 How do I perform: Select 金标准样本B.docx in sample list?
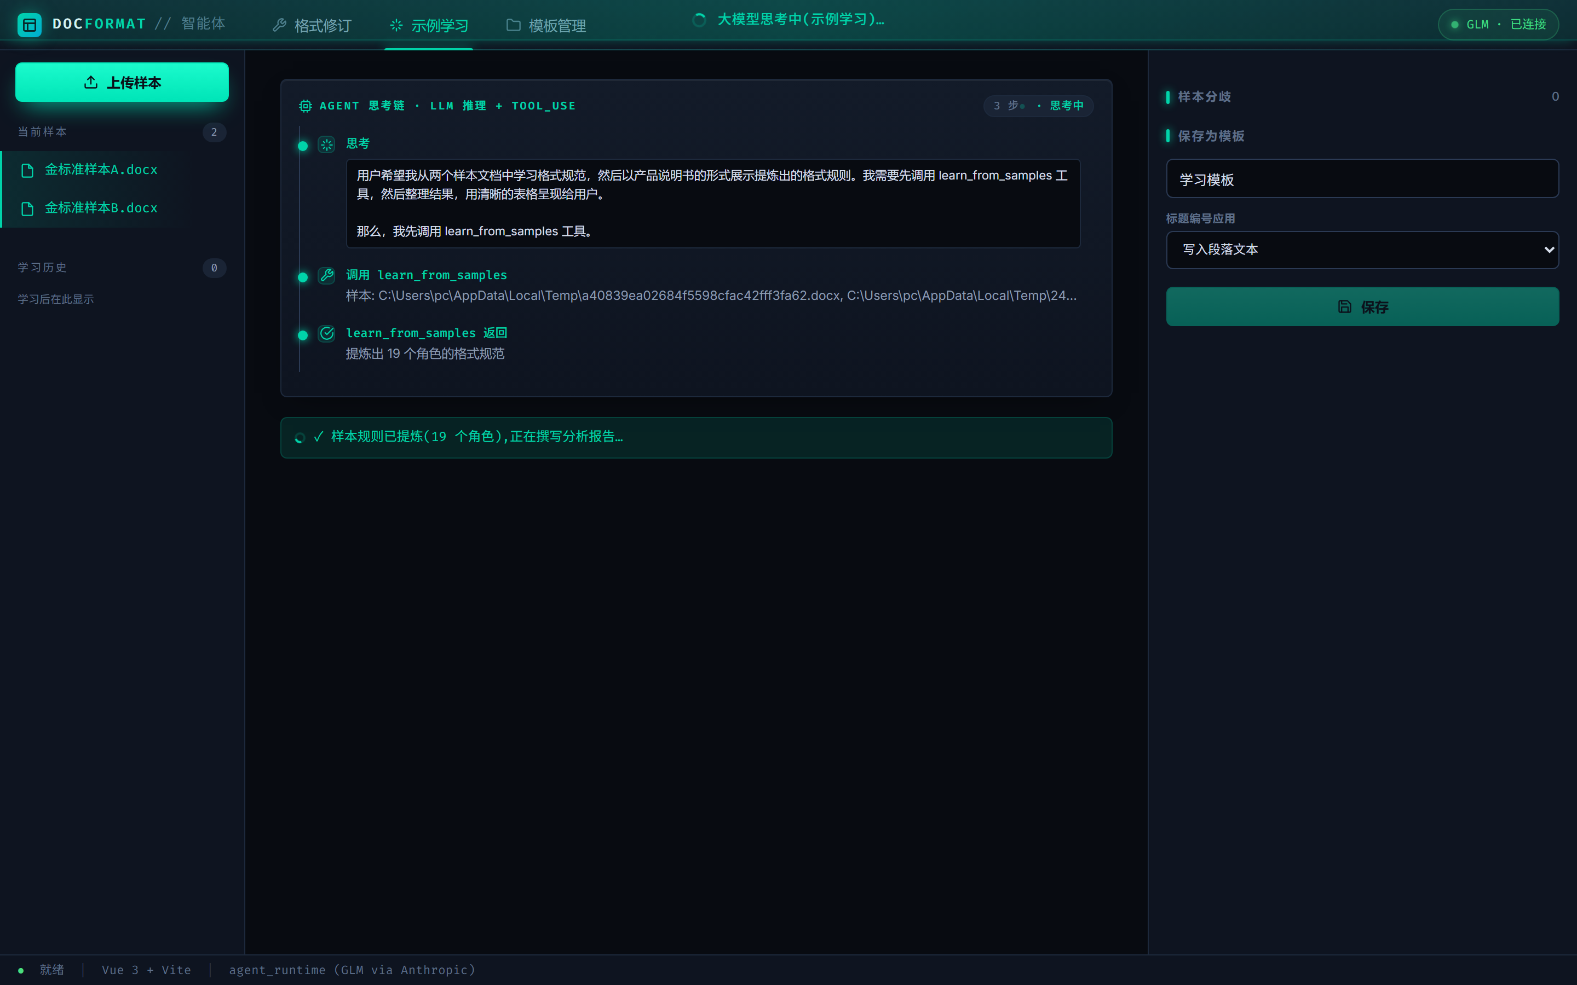click(122, 208)
